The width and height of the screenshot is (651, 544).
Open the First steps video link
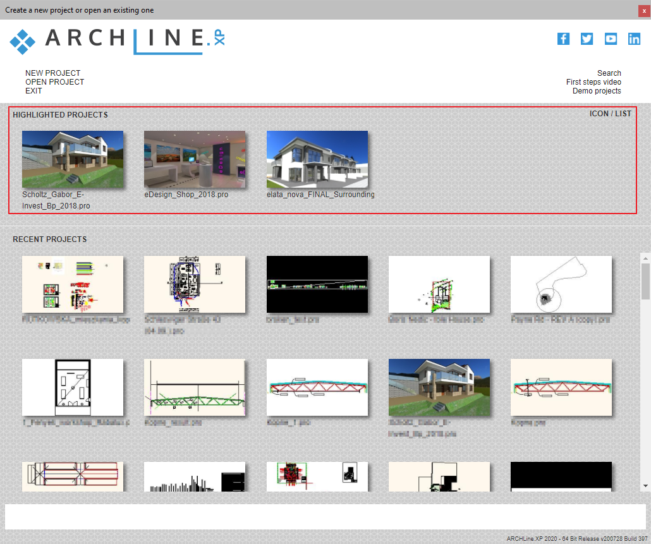click(593, 82)
